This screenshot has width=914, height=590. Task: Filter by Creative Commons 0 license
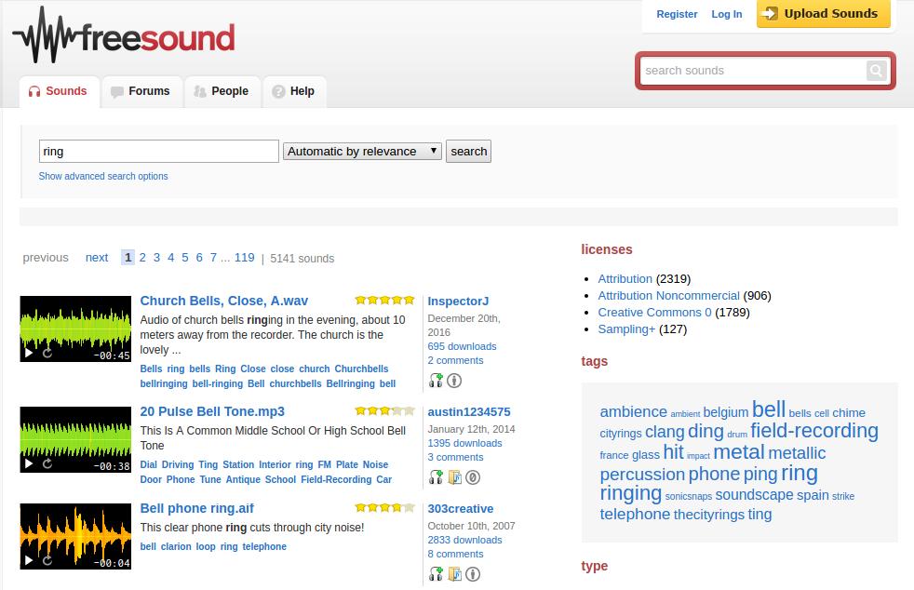(654, 313)
